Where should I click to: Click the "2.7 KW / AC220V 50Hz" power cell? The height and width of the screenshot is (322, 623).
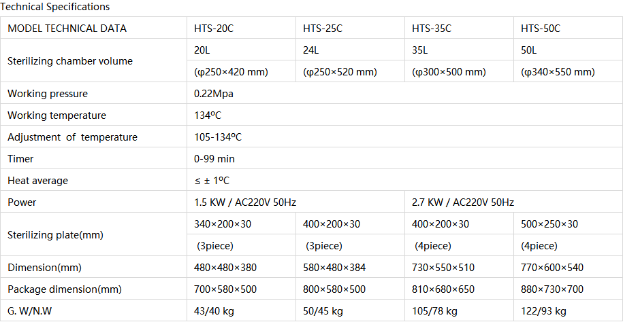463,202
